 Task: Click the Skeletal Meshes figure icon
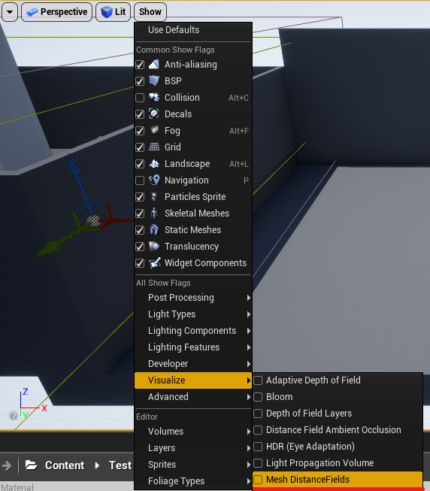[154, 214]
